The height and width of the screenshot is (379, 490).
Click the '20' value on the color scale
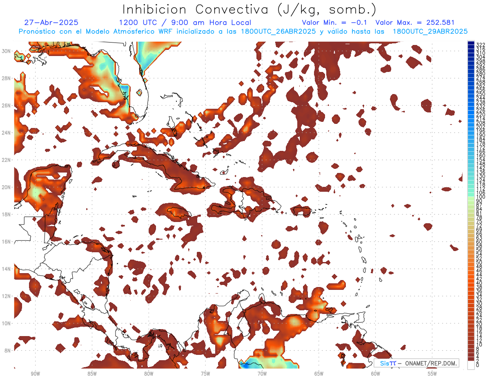pyautogui.click(x=479, y=324)
